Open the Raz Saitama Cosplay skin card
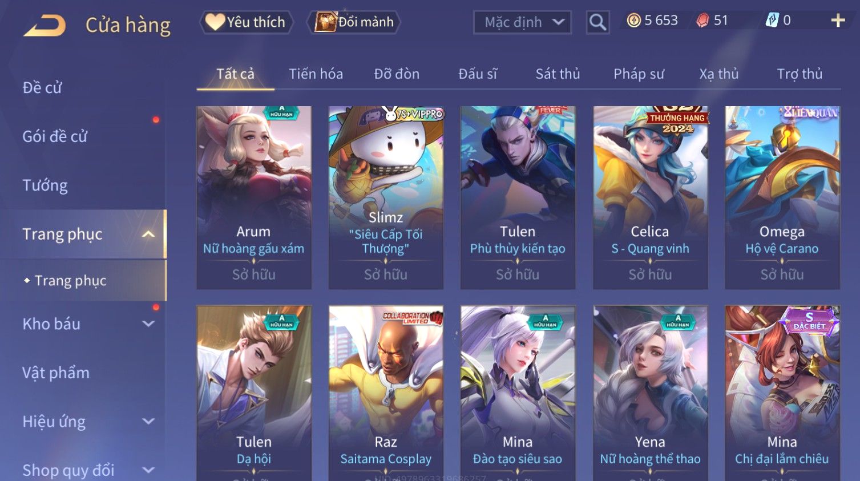 [x=386, y=393]
